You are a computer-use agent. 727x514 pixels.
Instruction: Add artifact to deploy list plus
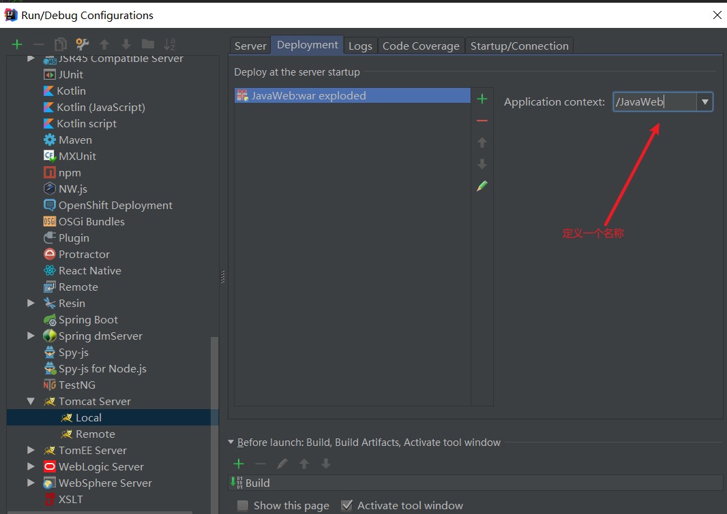click(x=482, y=99)
